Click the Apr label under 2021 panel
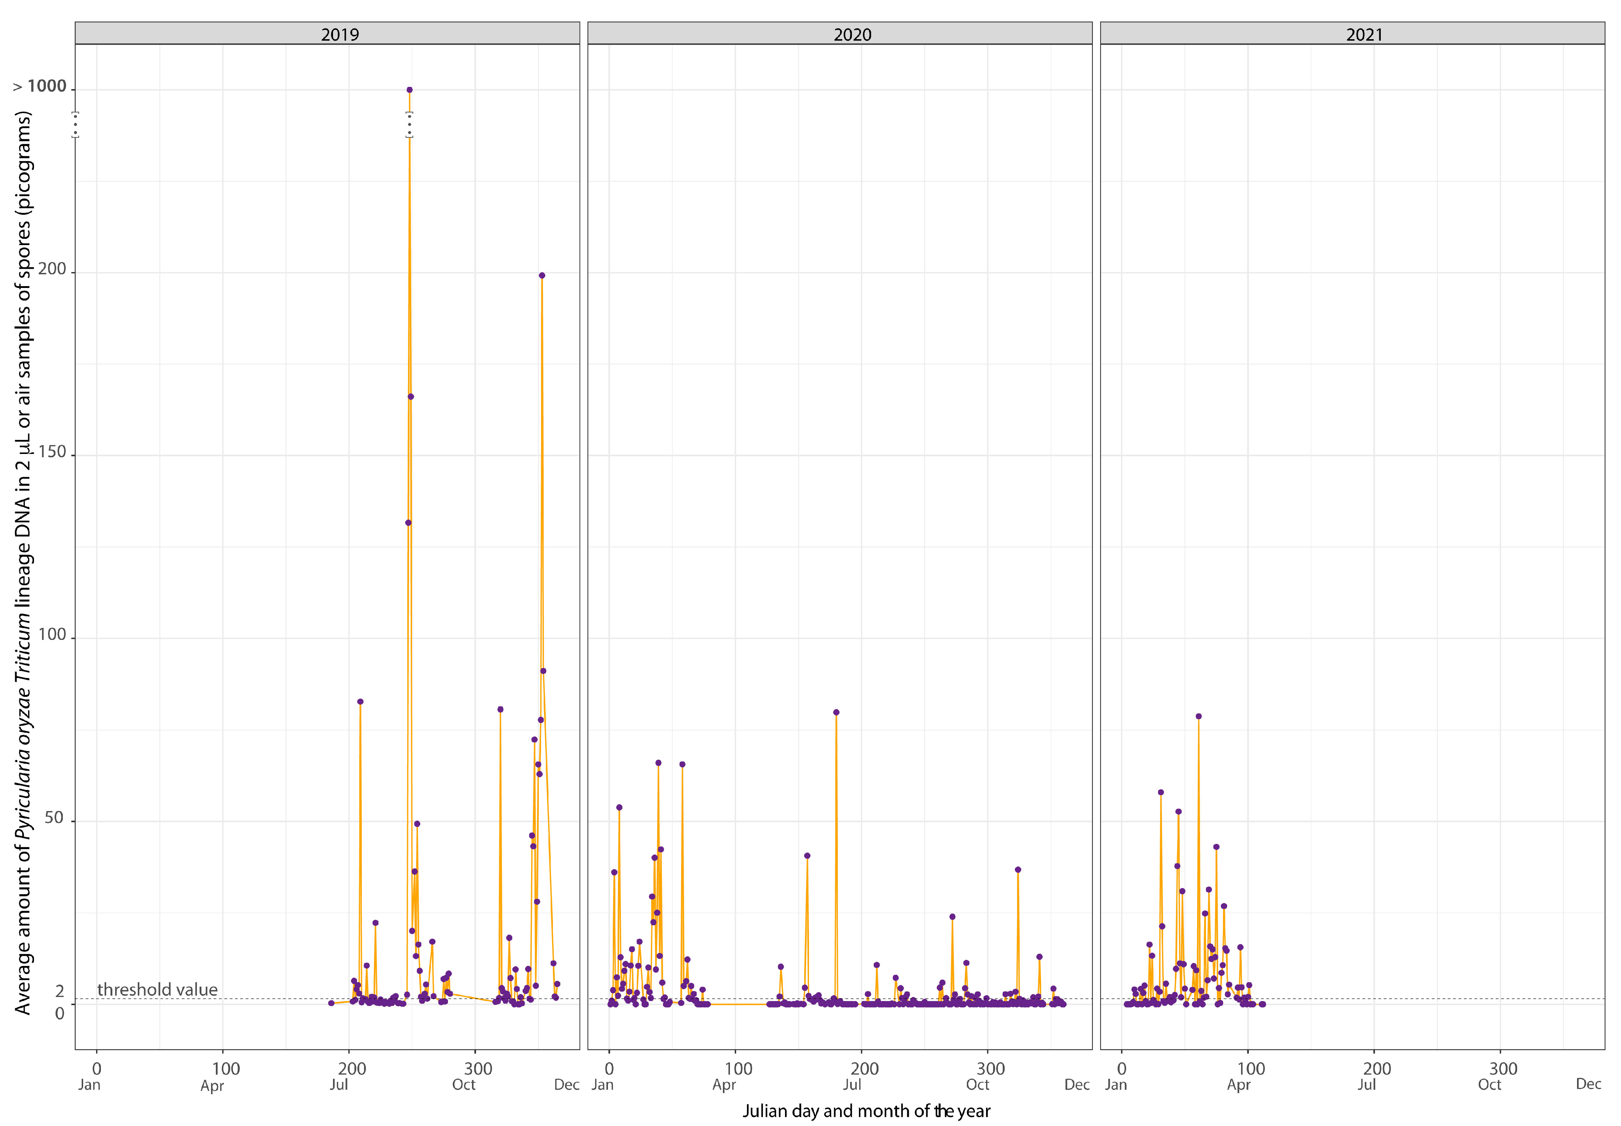 coord(1239,1085)
